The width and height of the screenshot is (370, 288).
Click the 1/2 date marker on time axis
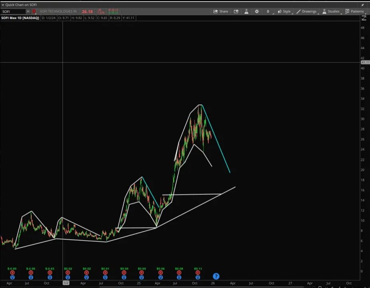click(66, 283)
